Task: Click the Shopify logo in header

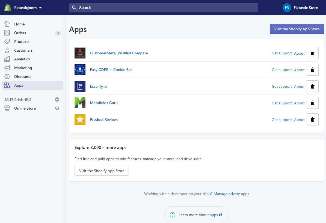Action: 8,8
